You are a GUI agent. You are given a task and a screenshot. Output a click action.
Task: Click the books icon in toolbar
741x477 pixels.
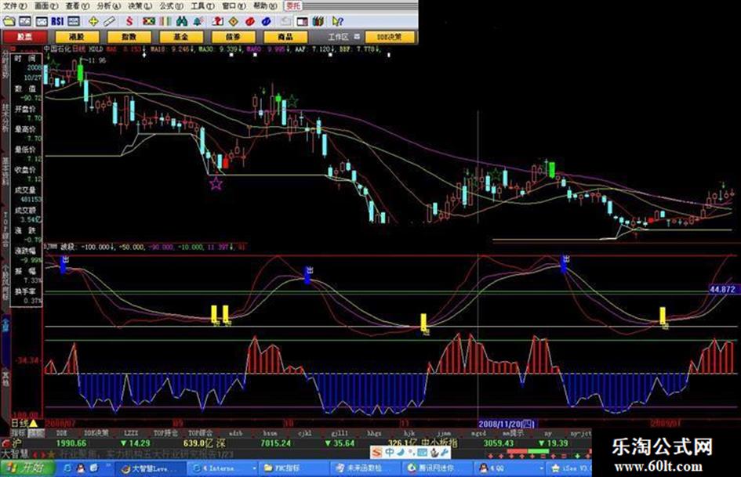(x=318, y=20)
